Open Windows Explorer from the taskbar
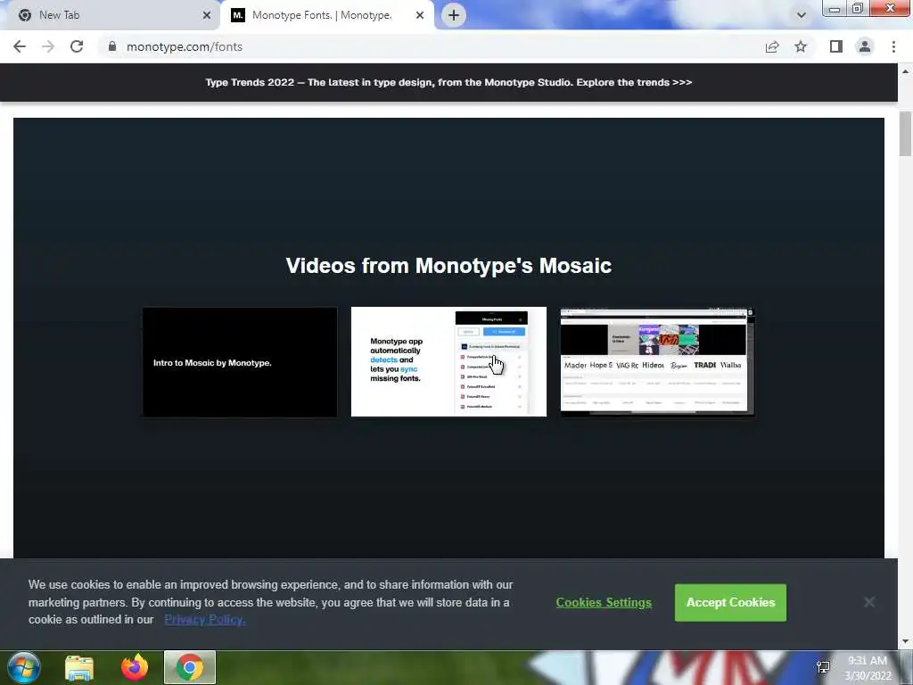This screenshot has width=913, height=685. click(79, 667)
